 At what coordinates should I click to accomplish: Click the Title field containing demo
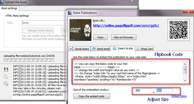click(44, 23)
